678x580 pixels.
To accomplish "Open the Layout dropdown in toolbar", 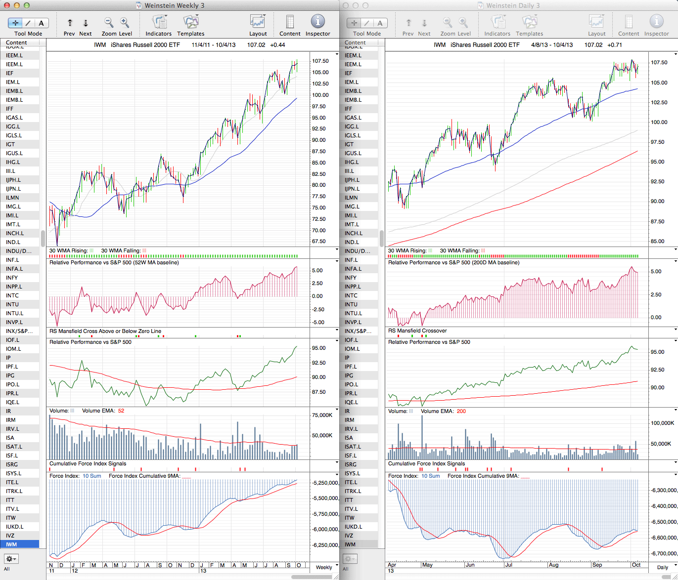I will (x=258, y=22).
